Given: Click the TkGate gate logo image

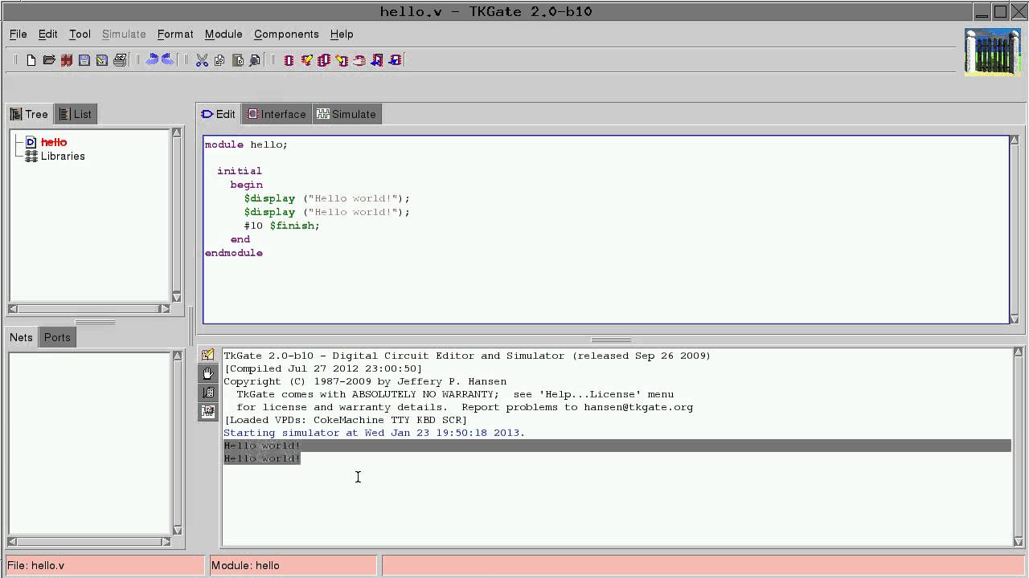Looking at the screenshot, I should 993,52.
